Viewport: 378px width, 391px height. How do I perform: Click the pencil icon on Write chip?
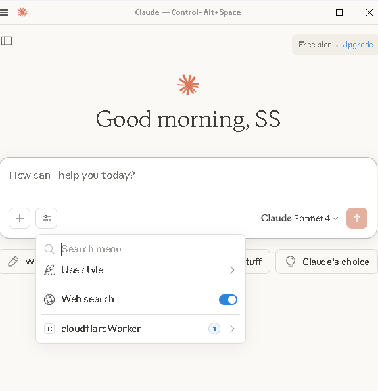tap(13, 262)
